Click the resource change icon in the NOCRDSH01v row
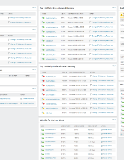The image size is (124, 160). 90,31
